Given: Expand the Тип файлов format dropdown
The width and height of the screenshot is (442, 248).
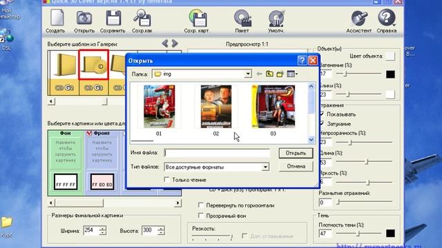Looking at the screenshot, I should pyautogui.click(x=265, y=167).
